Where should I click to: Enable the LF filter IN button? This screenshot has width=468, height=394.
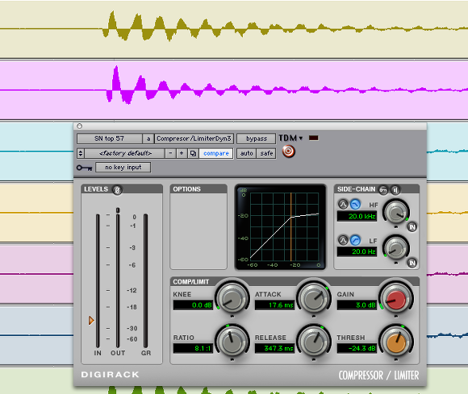(412, 263)
